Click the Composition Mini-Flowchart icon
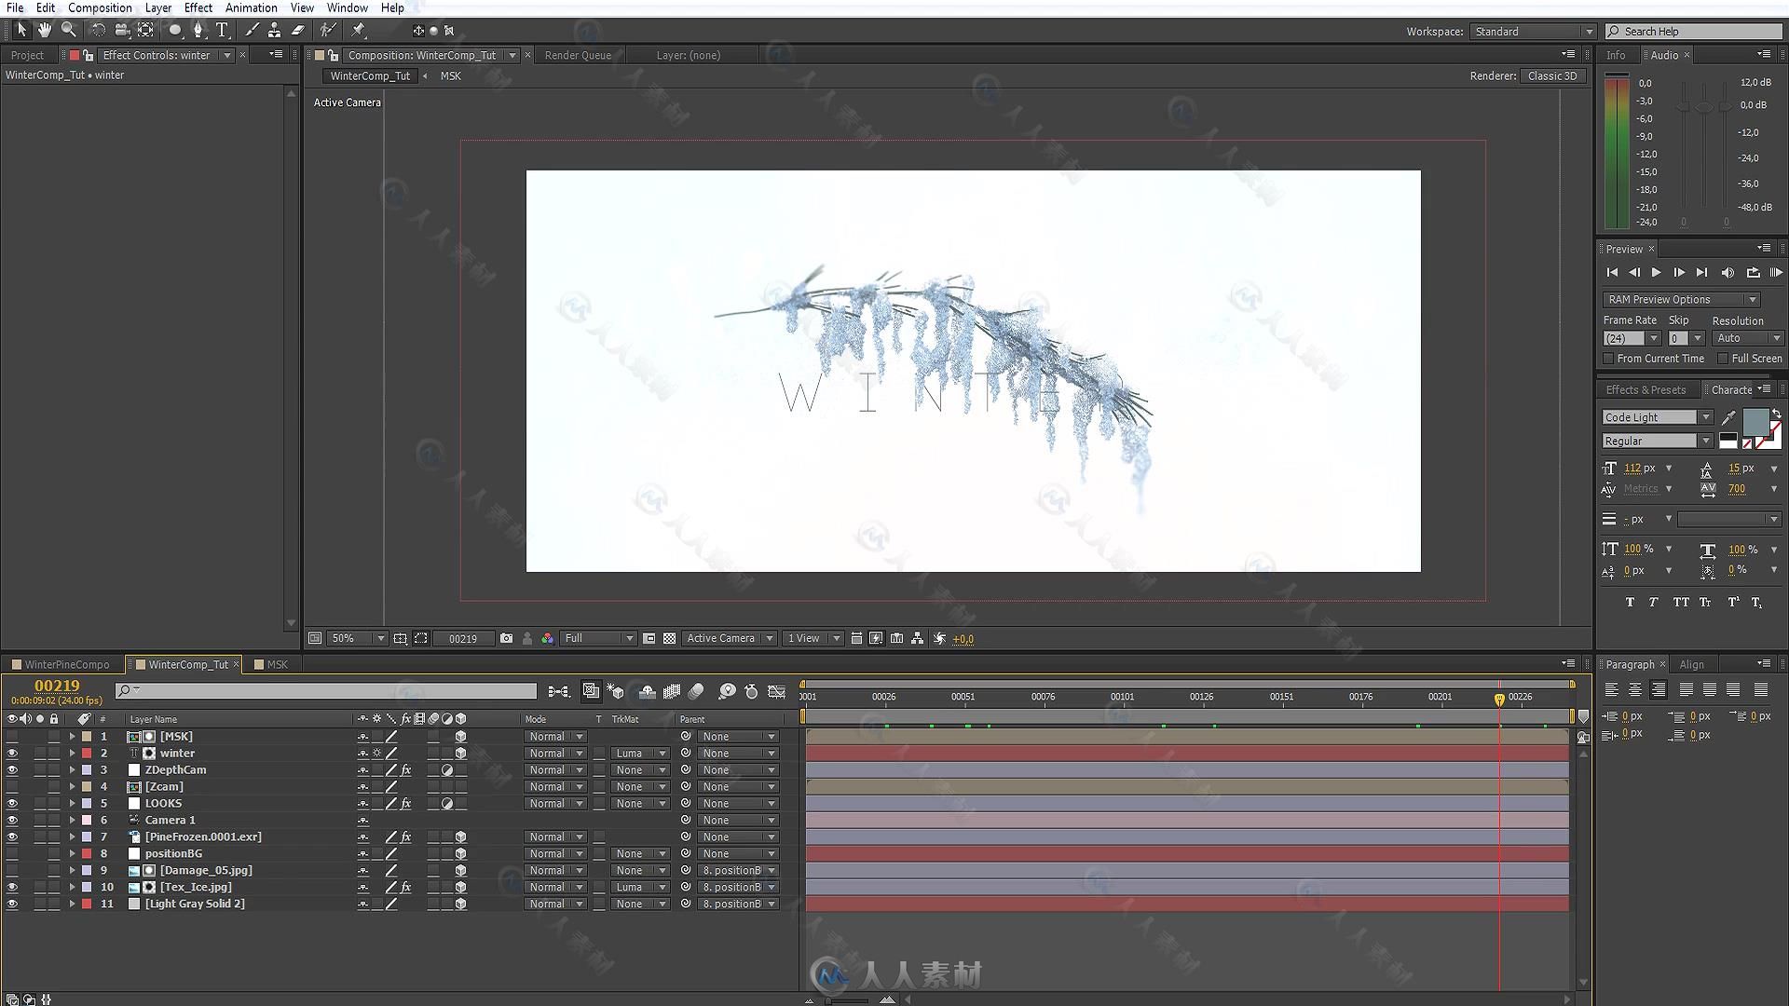This screenshot has height=1006, width=1789. 558,691
